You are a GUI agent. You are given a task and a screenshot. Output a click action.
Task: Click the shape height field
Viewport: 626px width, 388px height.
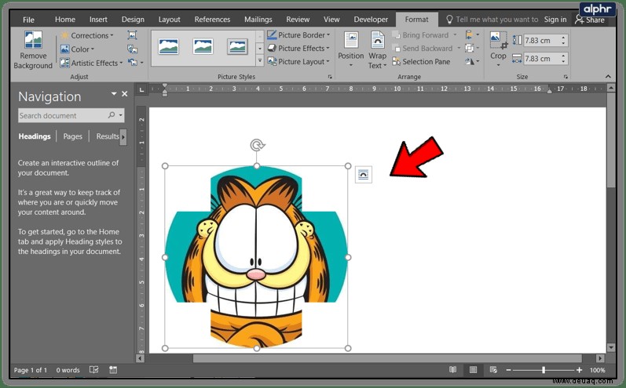click(541, 40)
